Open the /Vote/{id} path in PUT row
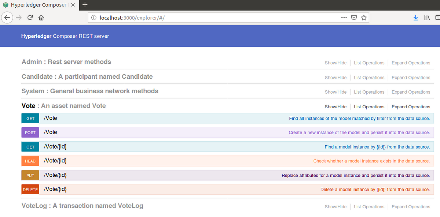 click(55, 175)
